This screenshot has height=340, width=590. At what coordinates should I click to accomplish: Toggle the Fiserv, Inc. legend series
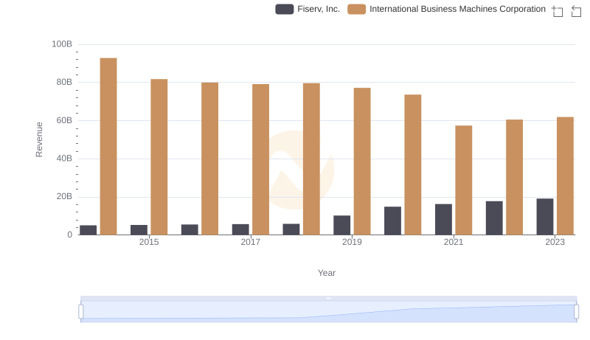(308, 9)
